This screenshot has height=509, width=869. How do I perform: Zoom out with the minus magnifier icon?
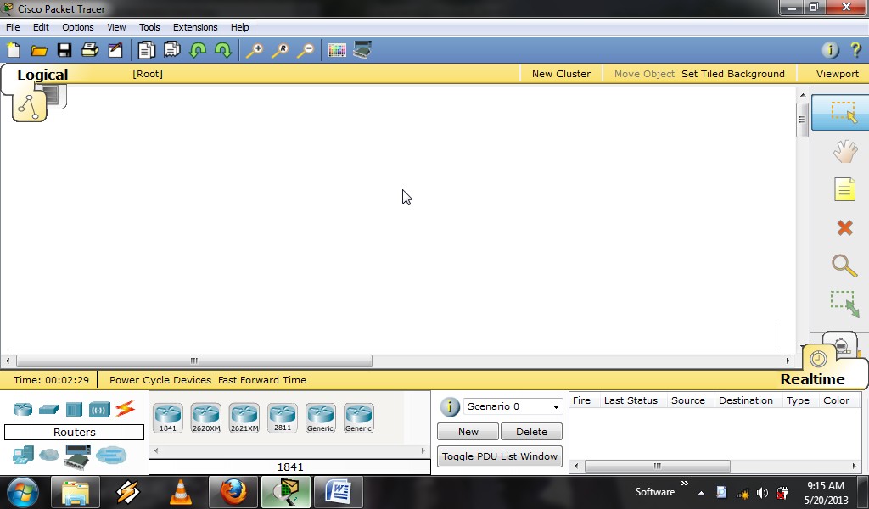pos(306,50)
